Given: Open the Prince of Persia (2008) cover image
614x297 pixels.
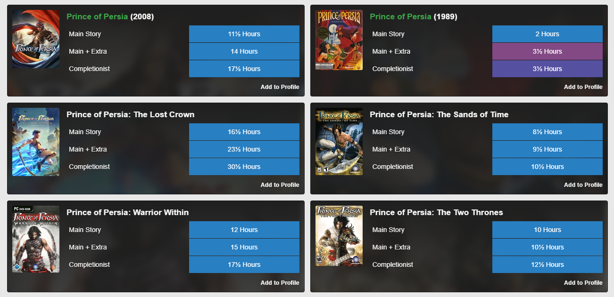Looking at the screenshot, I should click(36, 40).
